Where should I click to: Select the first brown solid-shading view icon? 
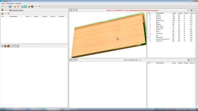pyautogui.click(x=5, y=46)
